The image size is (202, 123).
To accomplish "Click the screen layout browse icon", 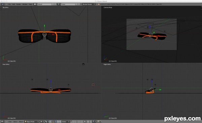I will [x=35, y=4].
